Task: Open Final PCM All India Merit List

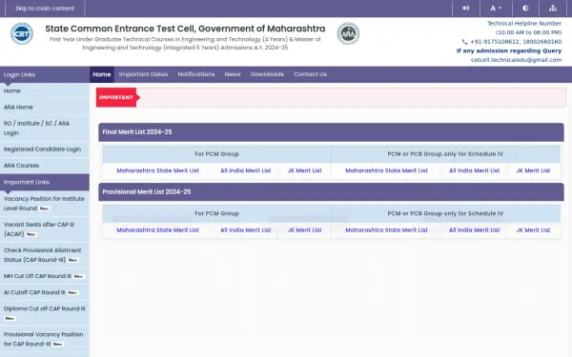Action: pos(246,170)
